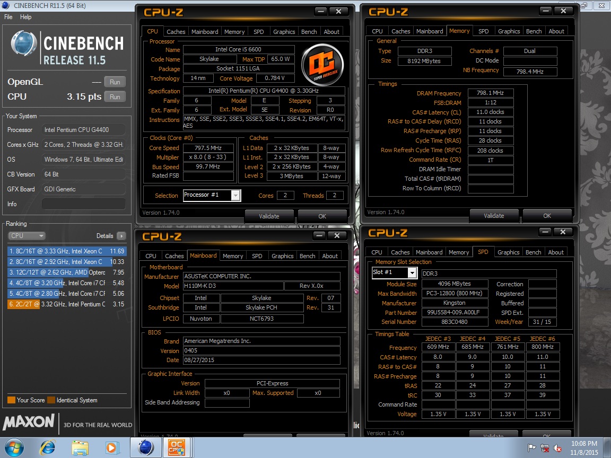Click the empty Info field in Cinebench
Screen dimensions: 611x458
click(83, 204)
